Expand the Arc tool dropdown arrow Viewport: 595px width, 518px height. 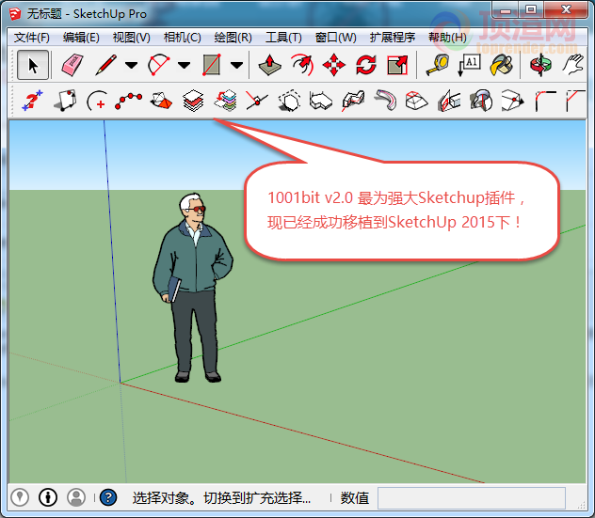click(184, 66)
